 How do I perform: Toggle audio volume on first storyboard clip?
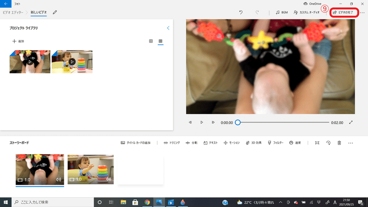click(x=58, y=179)
